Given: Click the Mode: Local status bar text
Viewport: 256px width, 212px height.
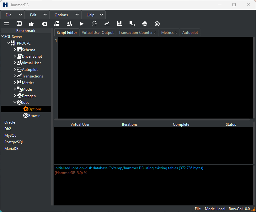Looking at the screenshot, I should point(215,209).
